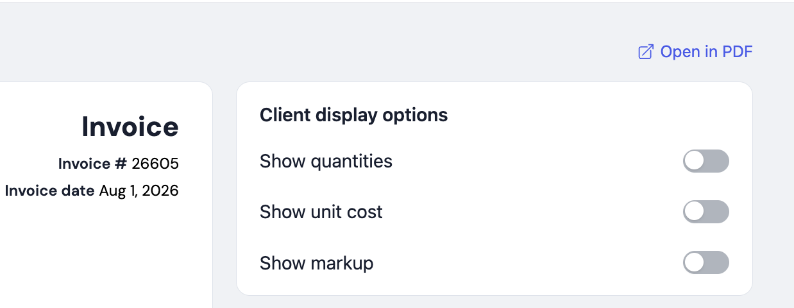Click the white knob of Show unit cost switch
The height and width of the screenshot is (308, 794).
695,212
